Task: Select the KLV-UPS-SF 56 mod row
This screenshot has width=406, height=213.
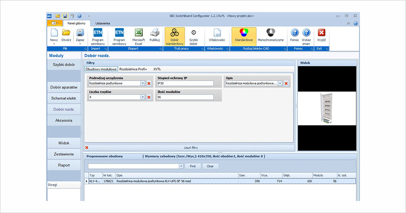Action: click(220, 181)
